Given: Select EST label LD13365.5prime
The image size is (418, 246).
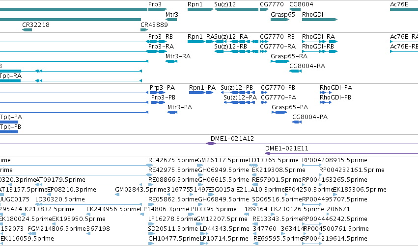Looking at the screenshot, I should tap(274, 160).
